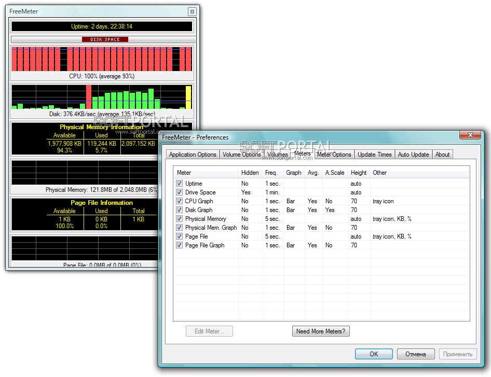Viewport: 491px width, 377px height.
Task: Click the red DISK SPACE bar
Action: click(105, 39)
